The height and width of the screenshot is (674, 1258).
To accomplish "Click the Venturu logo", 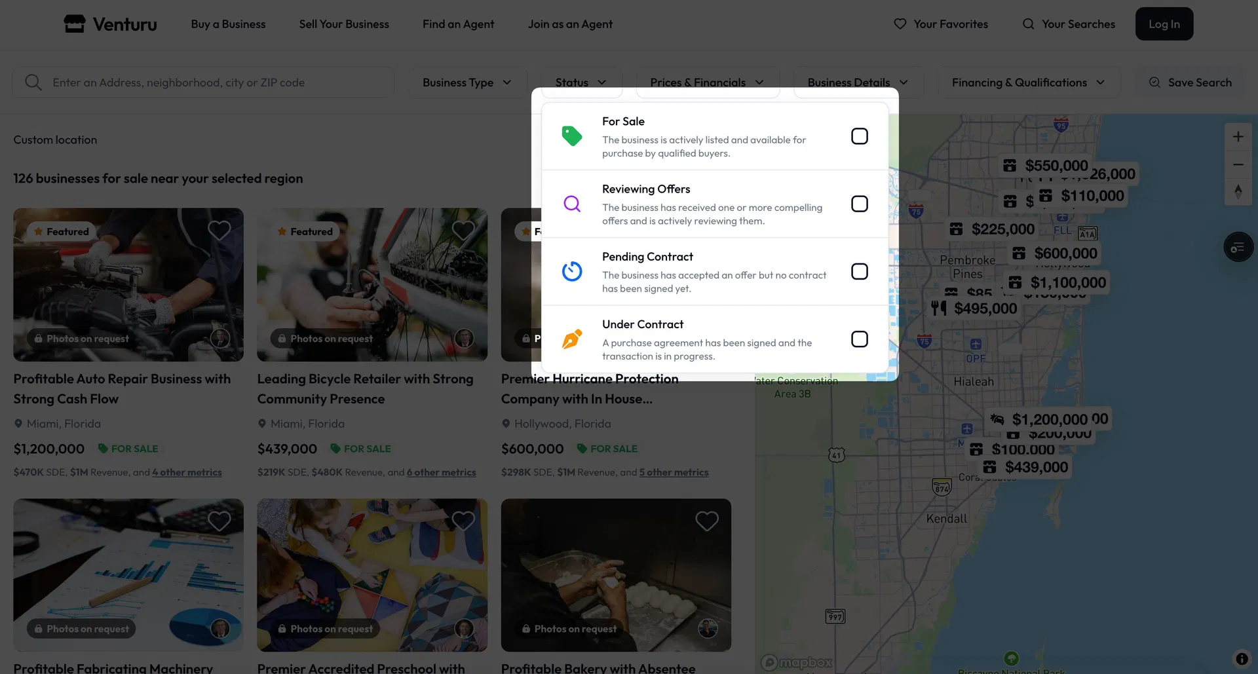I will coord(109,24).
